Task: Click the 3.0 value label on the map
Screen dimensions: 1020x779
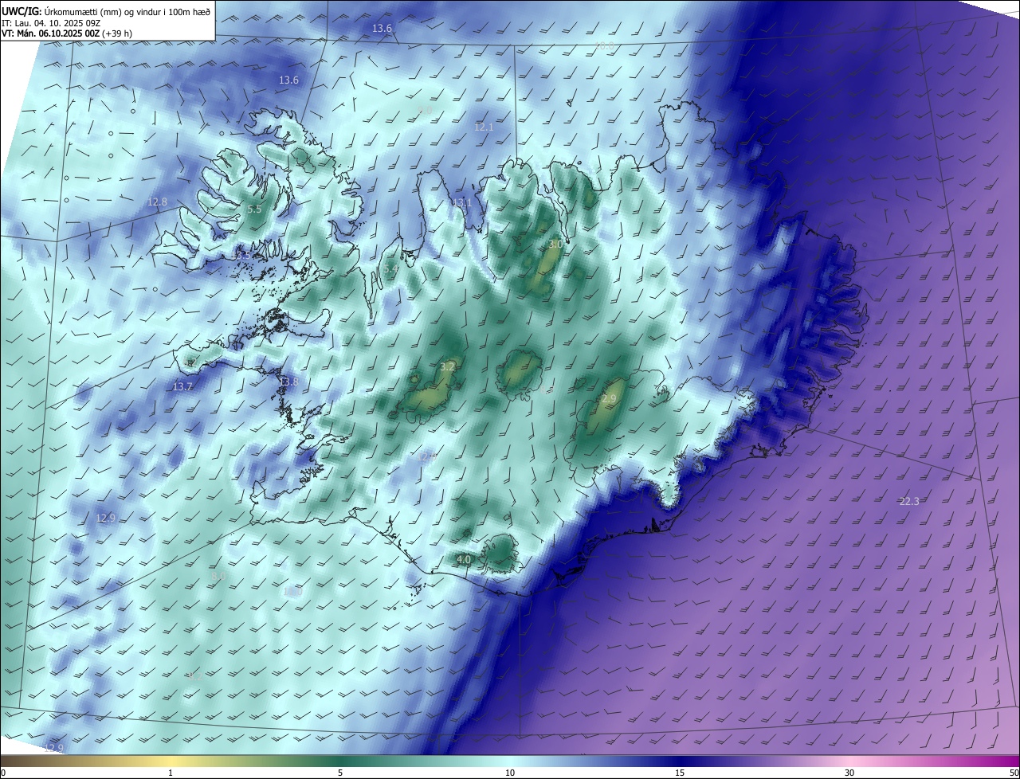Action: click(x=555, y=245)
